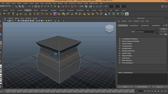Toggle snap to points magnet
Viewport: 168px width, 94px height.
tap(69, 6)
